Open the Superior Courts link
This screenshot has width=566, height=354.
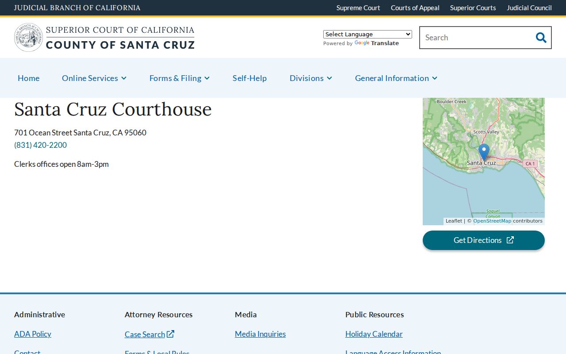pyautogui.click(x=473, y=8)
